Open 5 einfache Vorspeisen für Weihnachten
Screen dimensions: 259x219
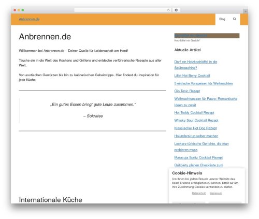pyautogui.click(x=204, y=83)
